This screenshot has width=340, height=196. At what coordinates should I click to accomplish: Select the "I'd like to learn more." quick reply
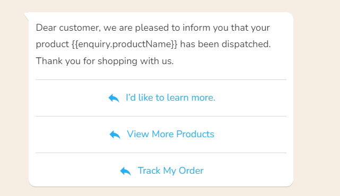click(161, 98)
